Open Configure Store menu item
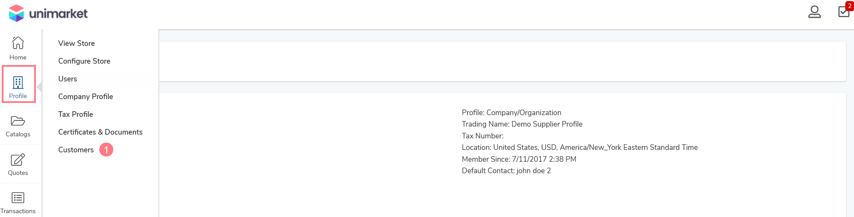 coord(84,61)
